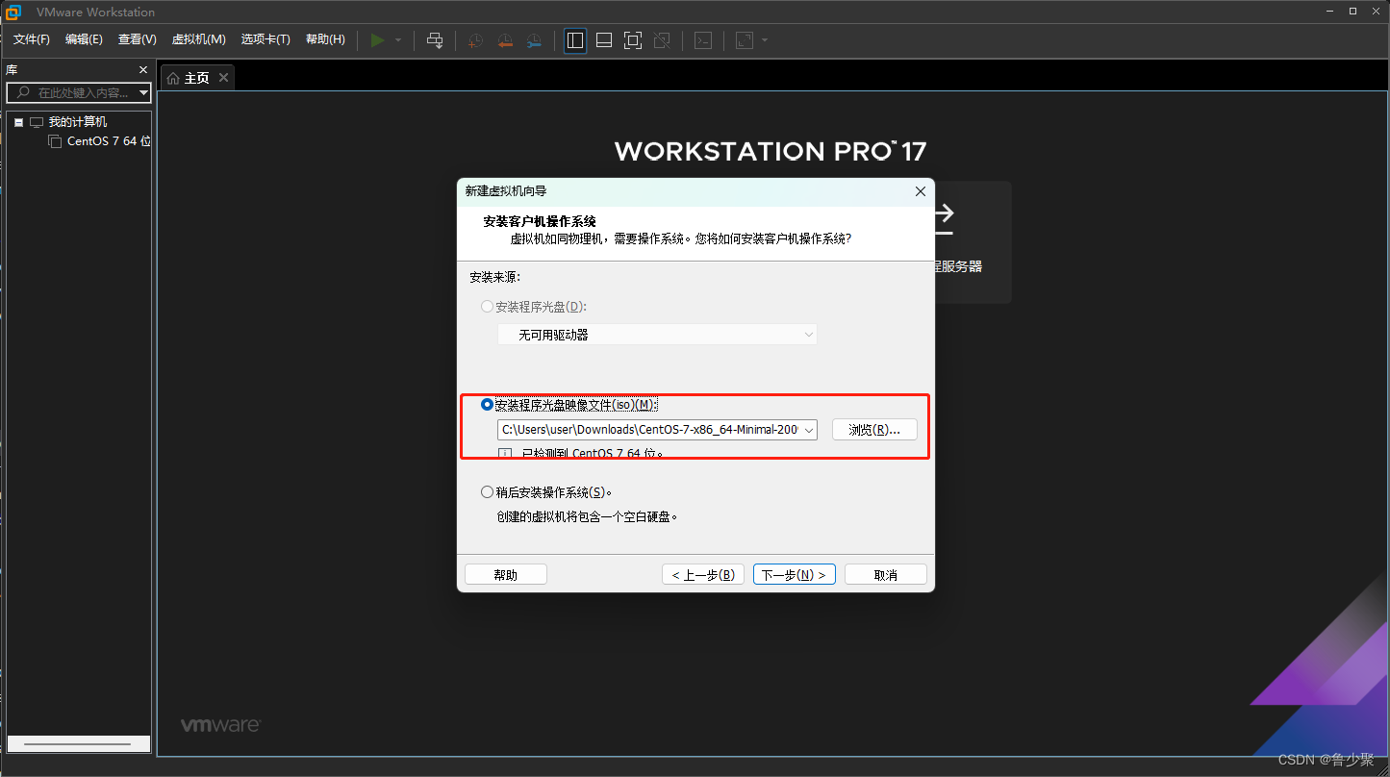Click the 帮助 button in the wizard
The width and height of the screenshot is (1390, 777).
click(506, 575)
